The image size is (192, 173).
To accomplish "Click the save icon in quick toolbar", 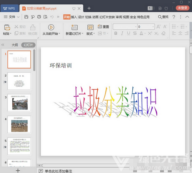I will pyautogui.click(x=26, y=17).
